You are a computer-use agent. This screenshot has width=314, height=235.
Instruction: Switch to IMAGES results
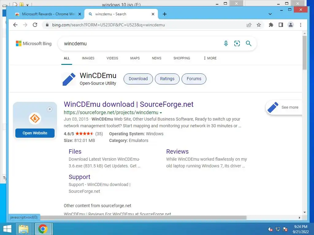click(88, 58)
